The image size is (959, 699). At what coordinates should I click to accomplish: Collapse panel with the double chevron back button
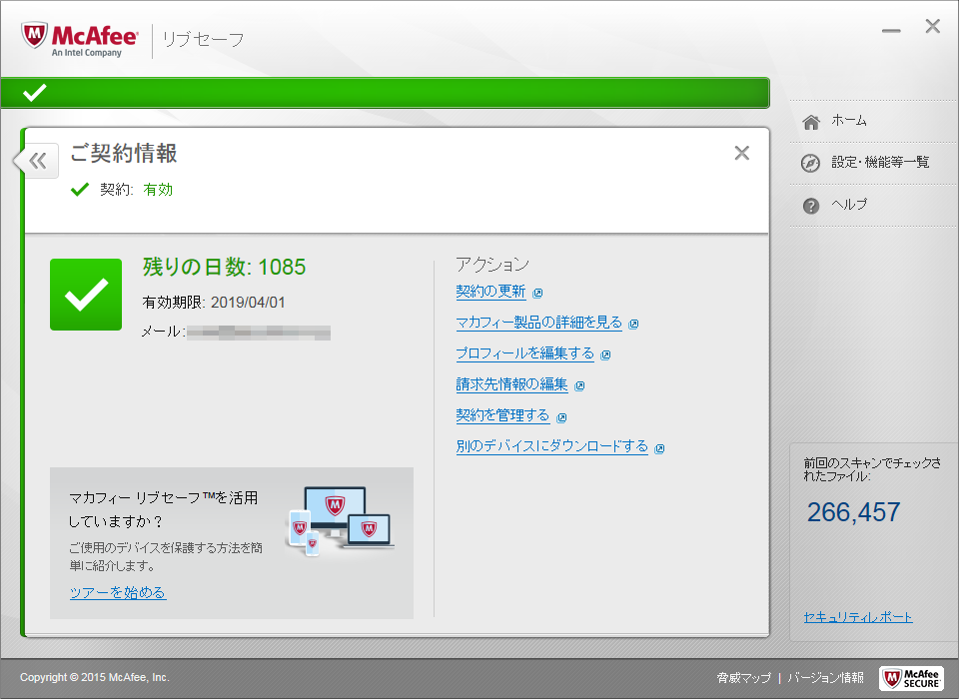(x=38, y=161)
